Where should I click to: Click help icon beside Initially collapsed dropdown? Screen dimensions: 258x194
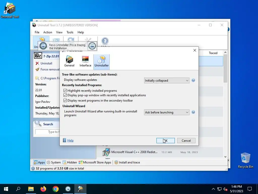[193, 80]
